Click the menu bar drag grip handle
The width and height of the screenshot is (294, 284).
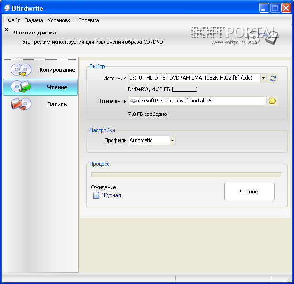(4, 20)
